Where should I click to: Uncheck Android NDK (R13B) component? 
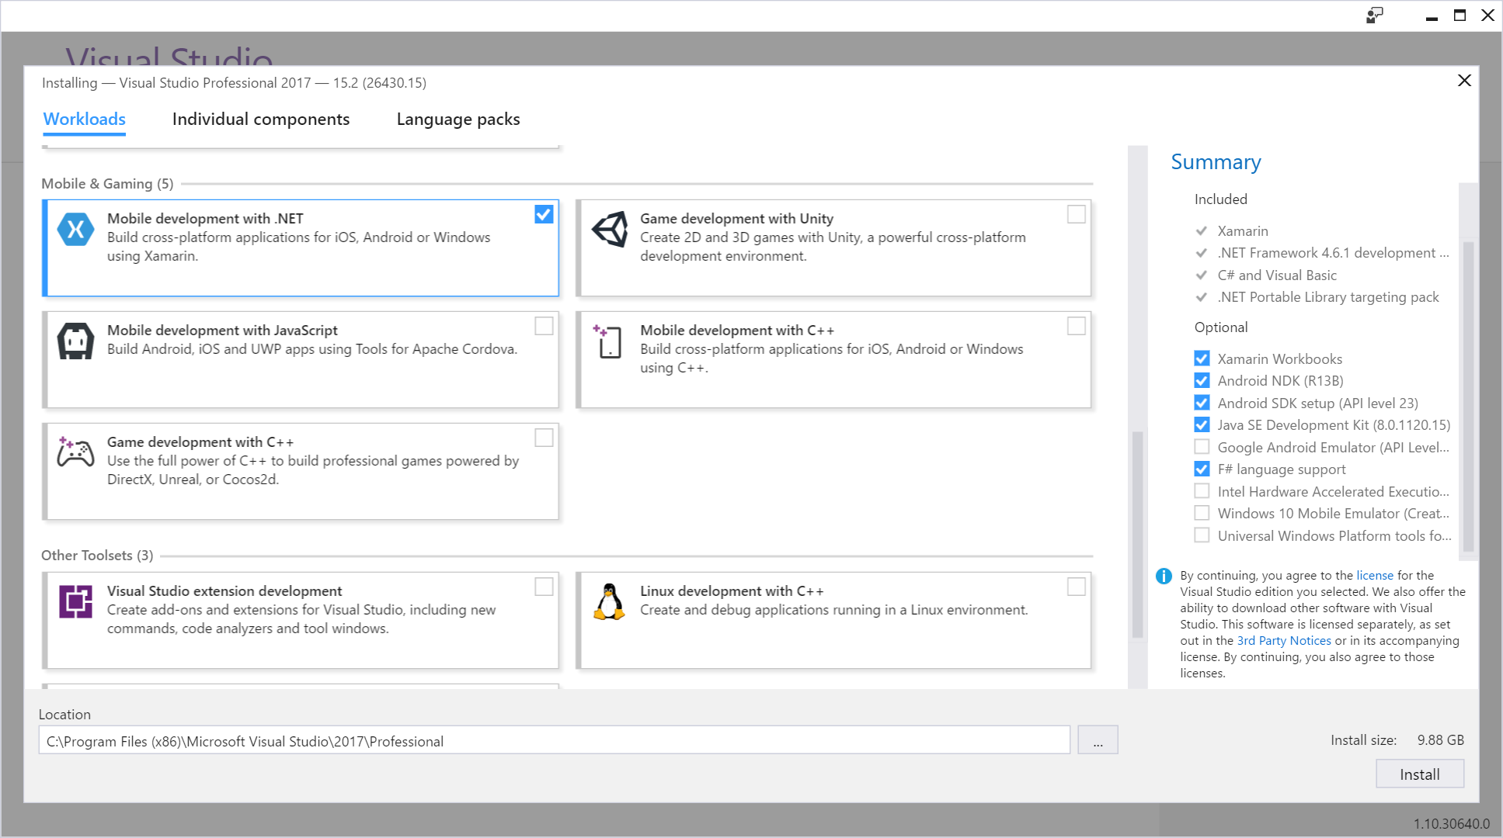1202,380
